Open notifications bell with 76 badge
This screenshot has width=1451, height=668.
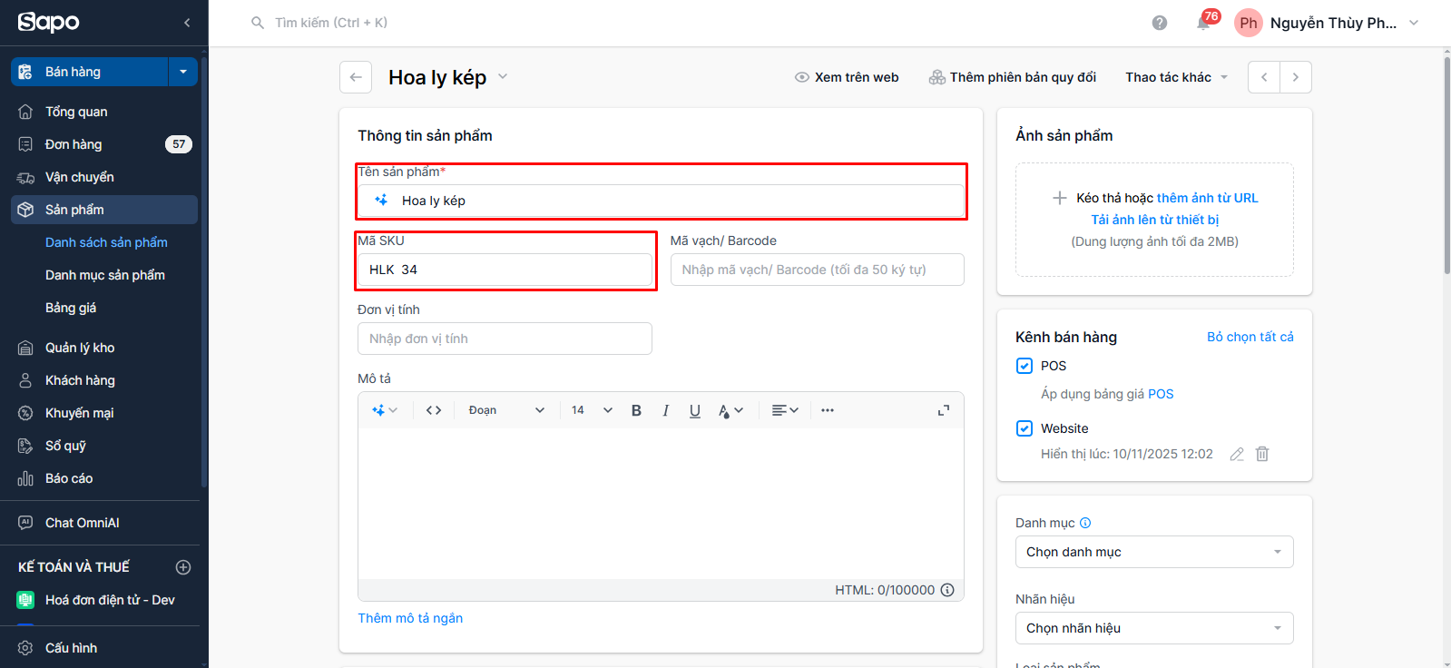click(1204, 23)
